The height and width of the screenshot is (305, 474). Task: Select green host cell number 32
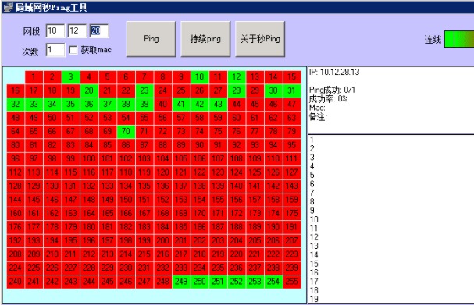16,105
